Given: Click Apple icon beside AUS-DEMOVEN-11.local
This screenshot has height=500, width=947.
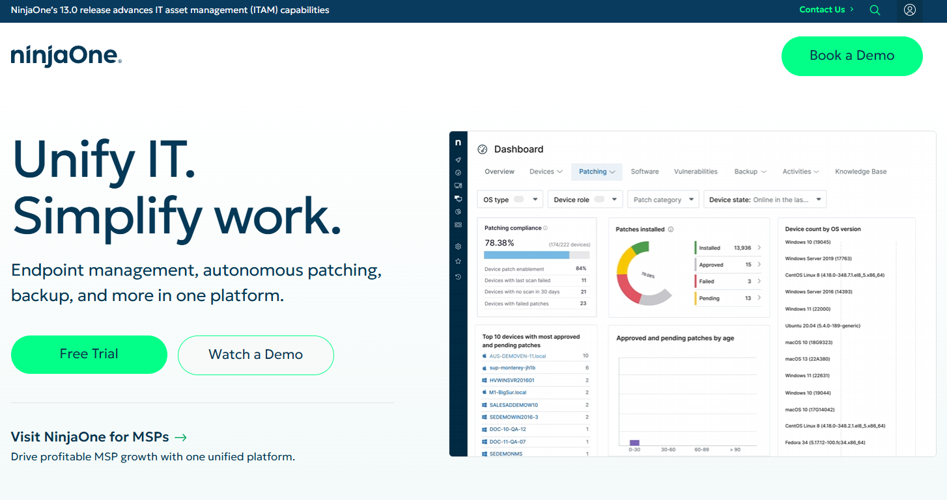Looking at the screenshot, I should 485,356.
